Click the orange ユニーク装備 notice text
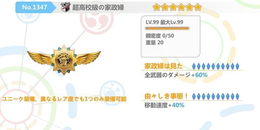The image size is (260, 130). click(x=64, y=99)
